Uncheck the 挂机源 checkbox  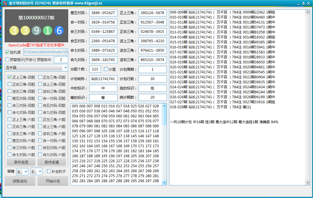(x=7, y=52)
